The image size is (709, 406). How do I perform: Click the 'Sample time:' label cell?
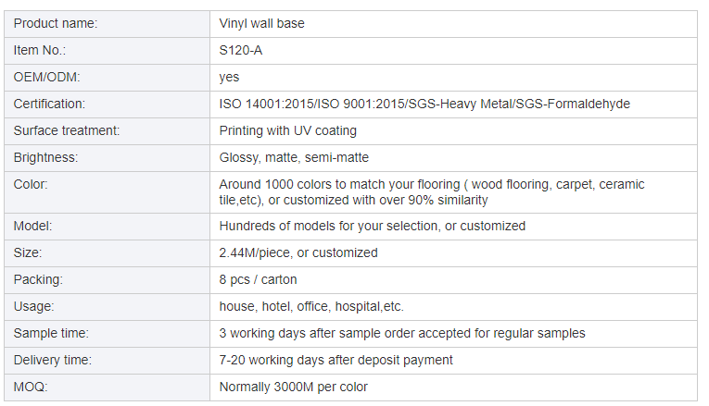pyautogui.click(x=49, y=333)
